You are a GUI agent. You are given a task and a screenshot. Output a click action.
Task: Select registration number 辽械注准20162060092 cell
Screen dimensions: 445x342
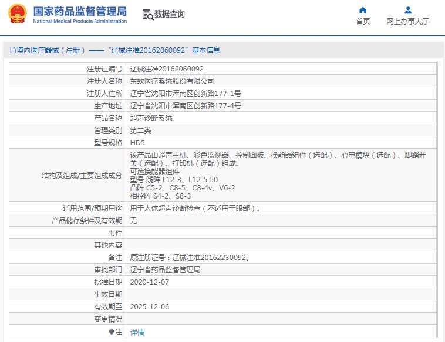[x=167, y=69]
